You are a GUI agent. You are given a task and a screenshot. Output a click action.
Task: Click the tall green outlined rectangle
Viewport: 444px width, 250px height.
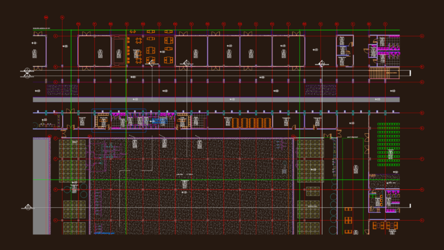353,186
